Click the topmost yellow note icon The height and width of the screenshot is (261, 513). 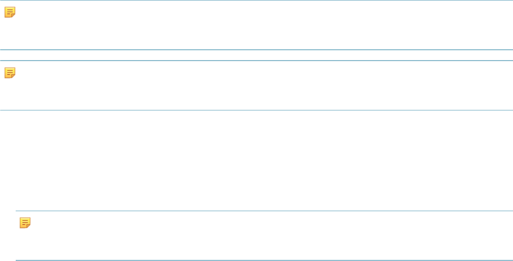pos(10,12)
